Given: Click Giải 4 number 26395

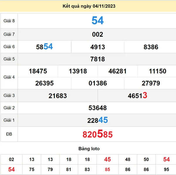Looking at the screenshot, I should point(44,83).
